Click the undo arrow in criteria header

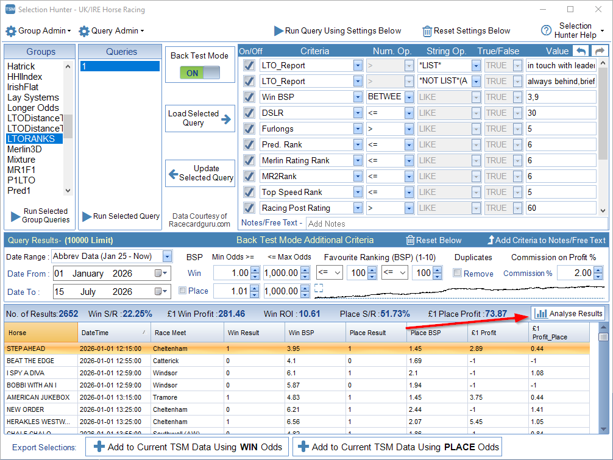pos(581,51)
